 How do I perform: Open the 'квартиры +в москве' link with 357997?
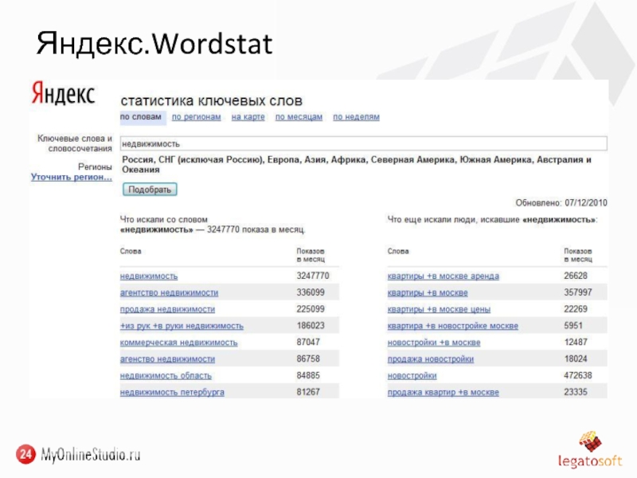pyautogui.click(x=428, y=292)
